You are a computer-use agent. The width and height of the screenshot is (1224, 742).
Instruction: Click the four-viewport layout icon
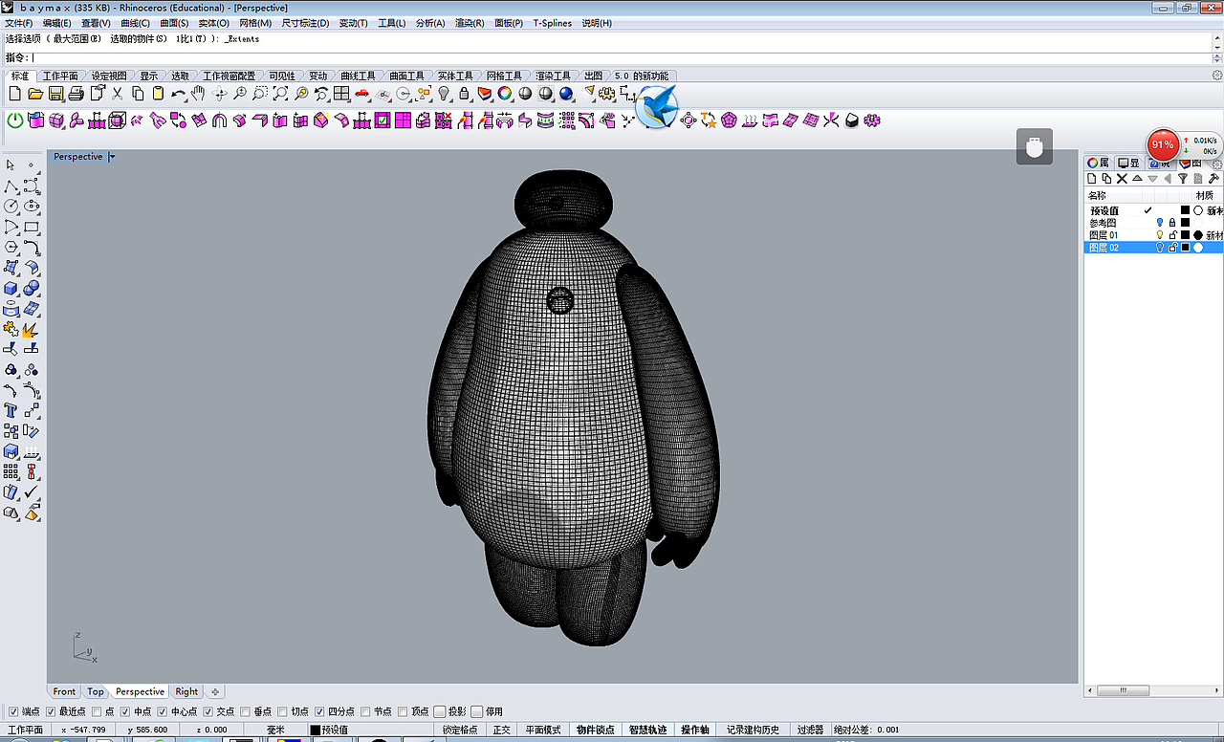pyautogui.click(x=341, y=94)
